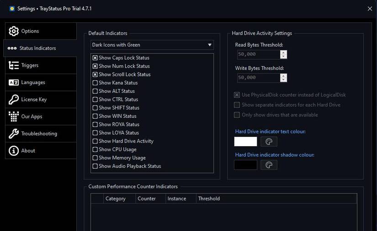Close the TrayStatus Settings window

tap(370, 9)
